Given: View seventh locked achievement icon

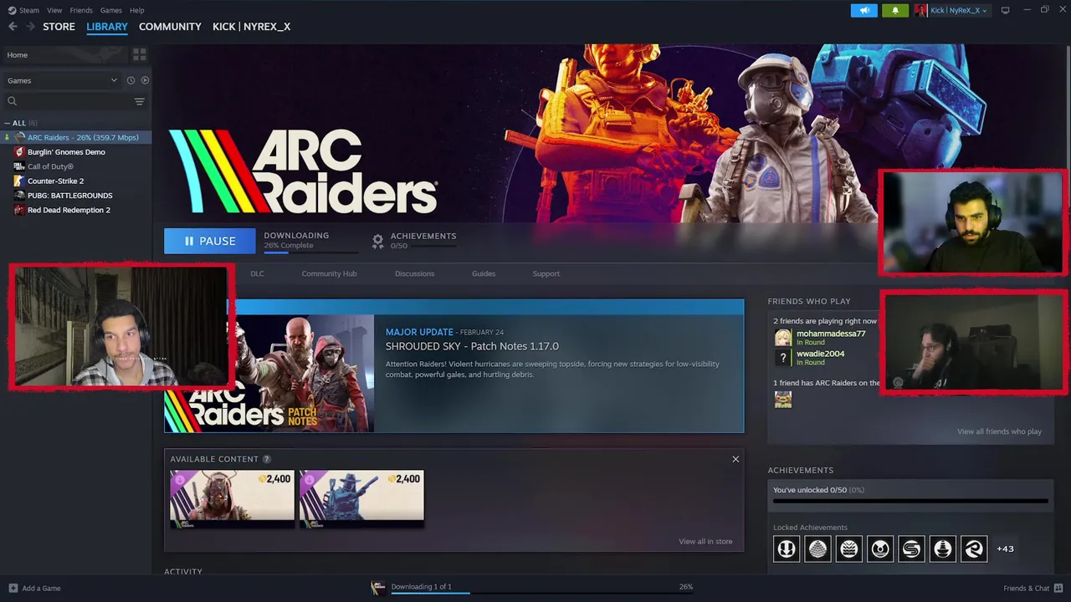Looking at the screenshot, I should [974, 548].
